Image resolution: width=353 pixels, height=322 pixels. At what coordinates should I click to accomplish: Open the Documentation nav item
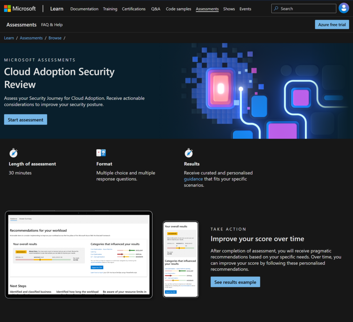(84, 9)
